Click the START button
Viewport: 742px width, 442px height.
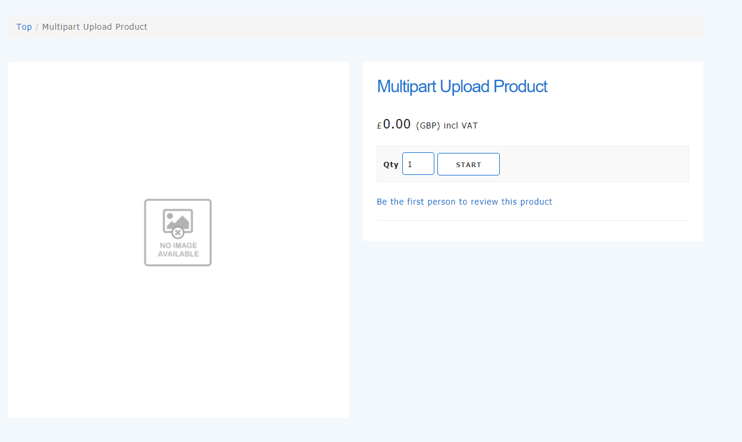tap(468, 164)
